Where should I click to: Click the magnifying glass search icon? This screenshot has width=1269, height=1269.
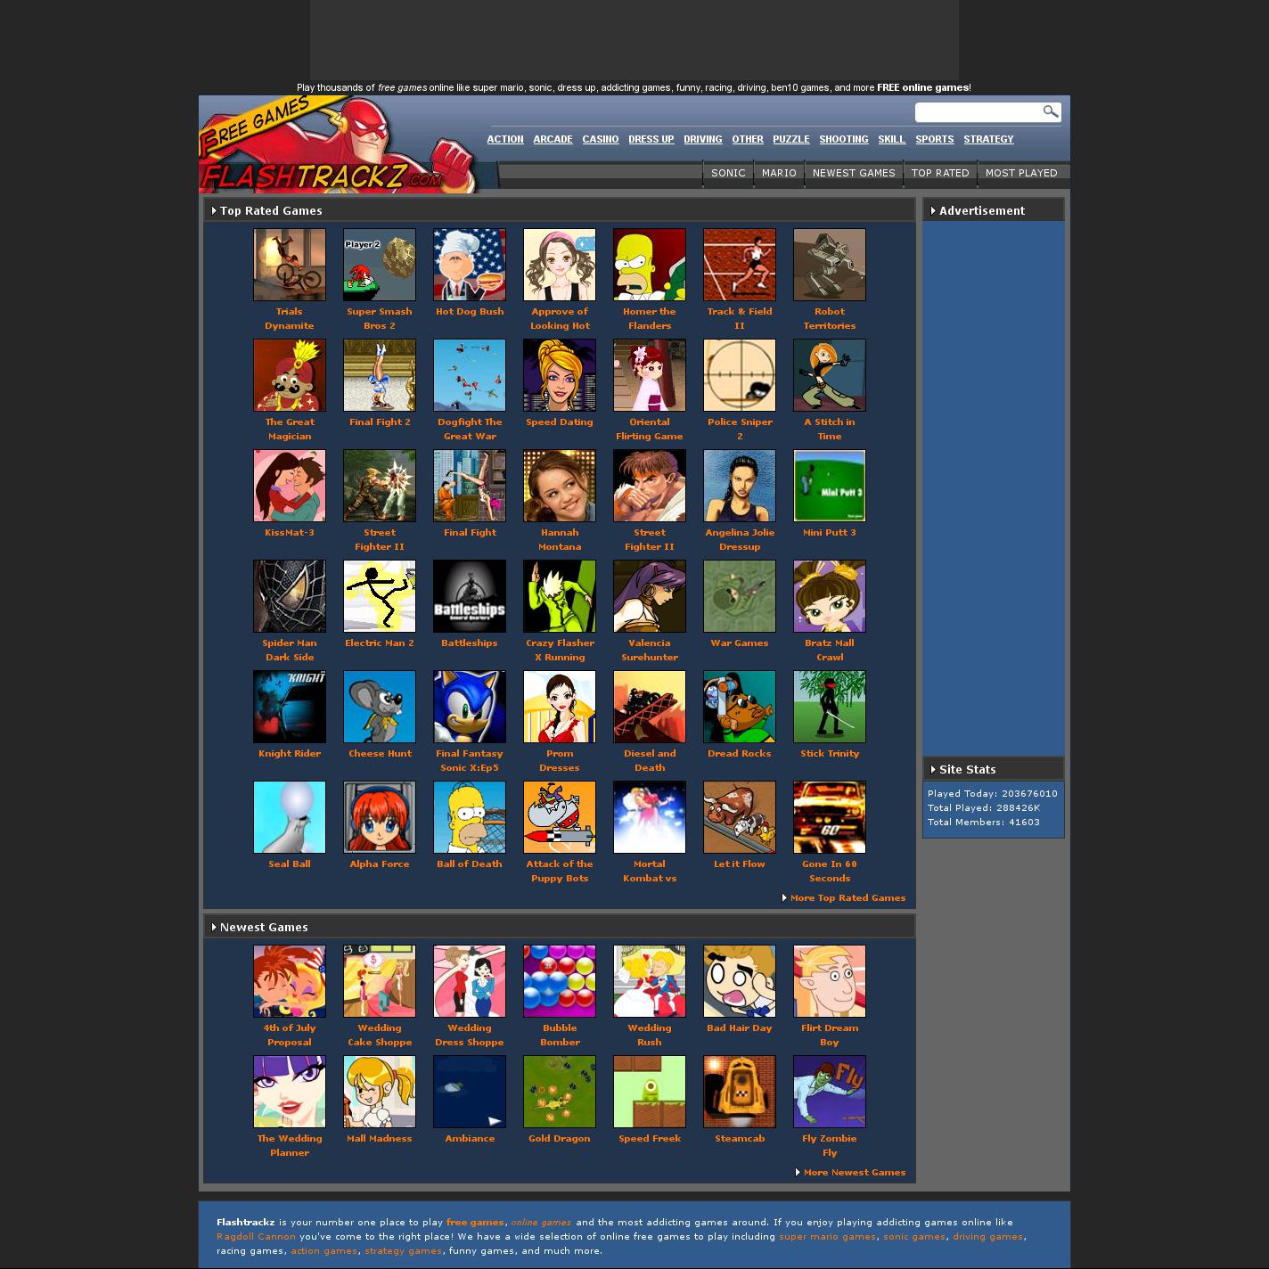click(1051, 111)
